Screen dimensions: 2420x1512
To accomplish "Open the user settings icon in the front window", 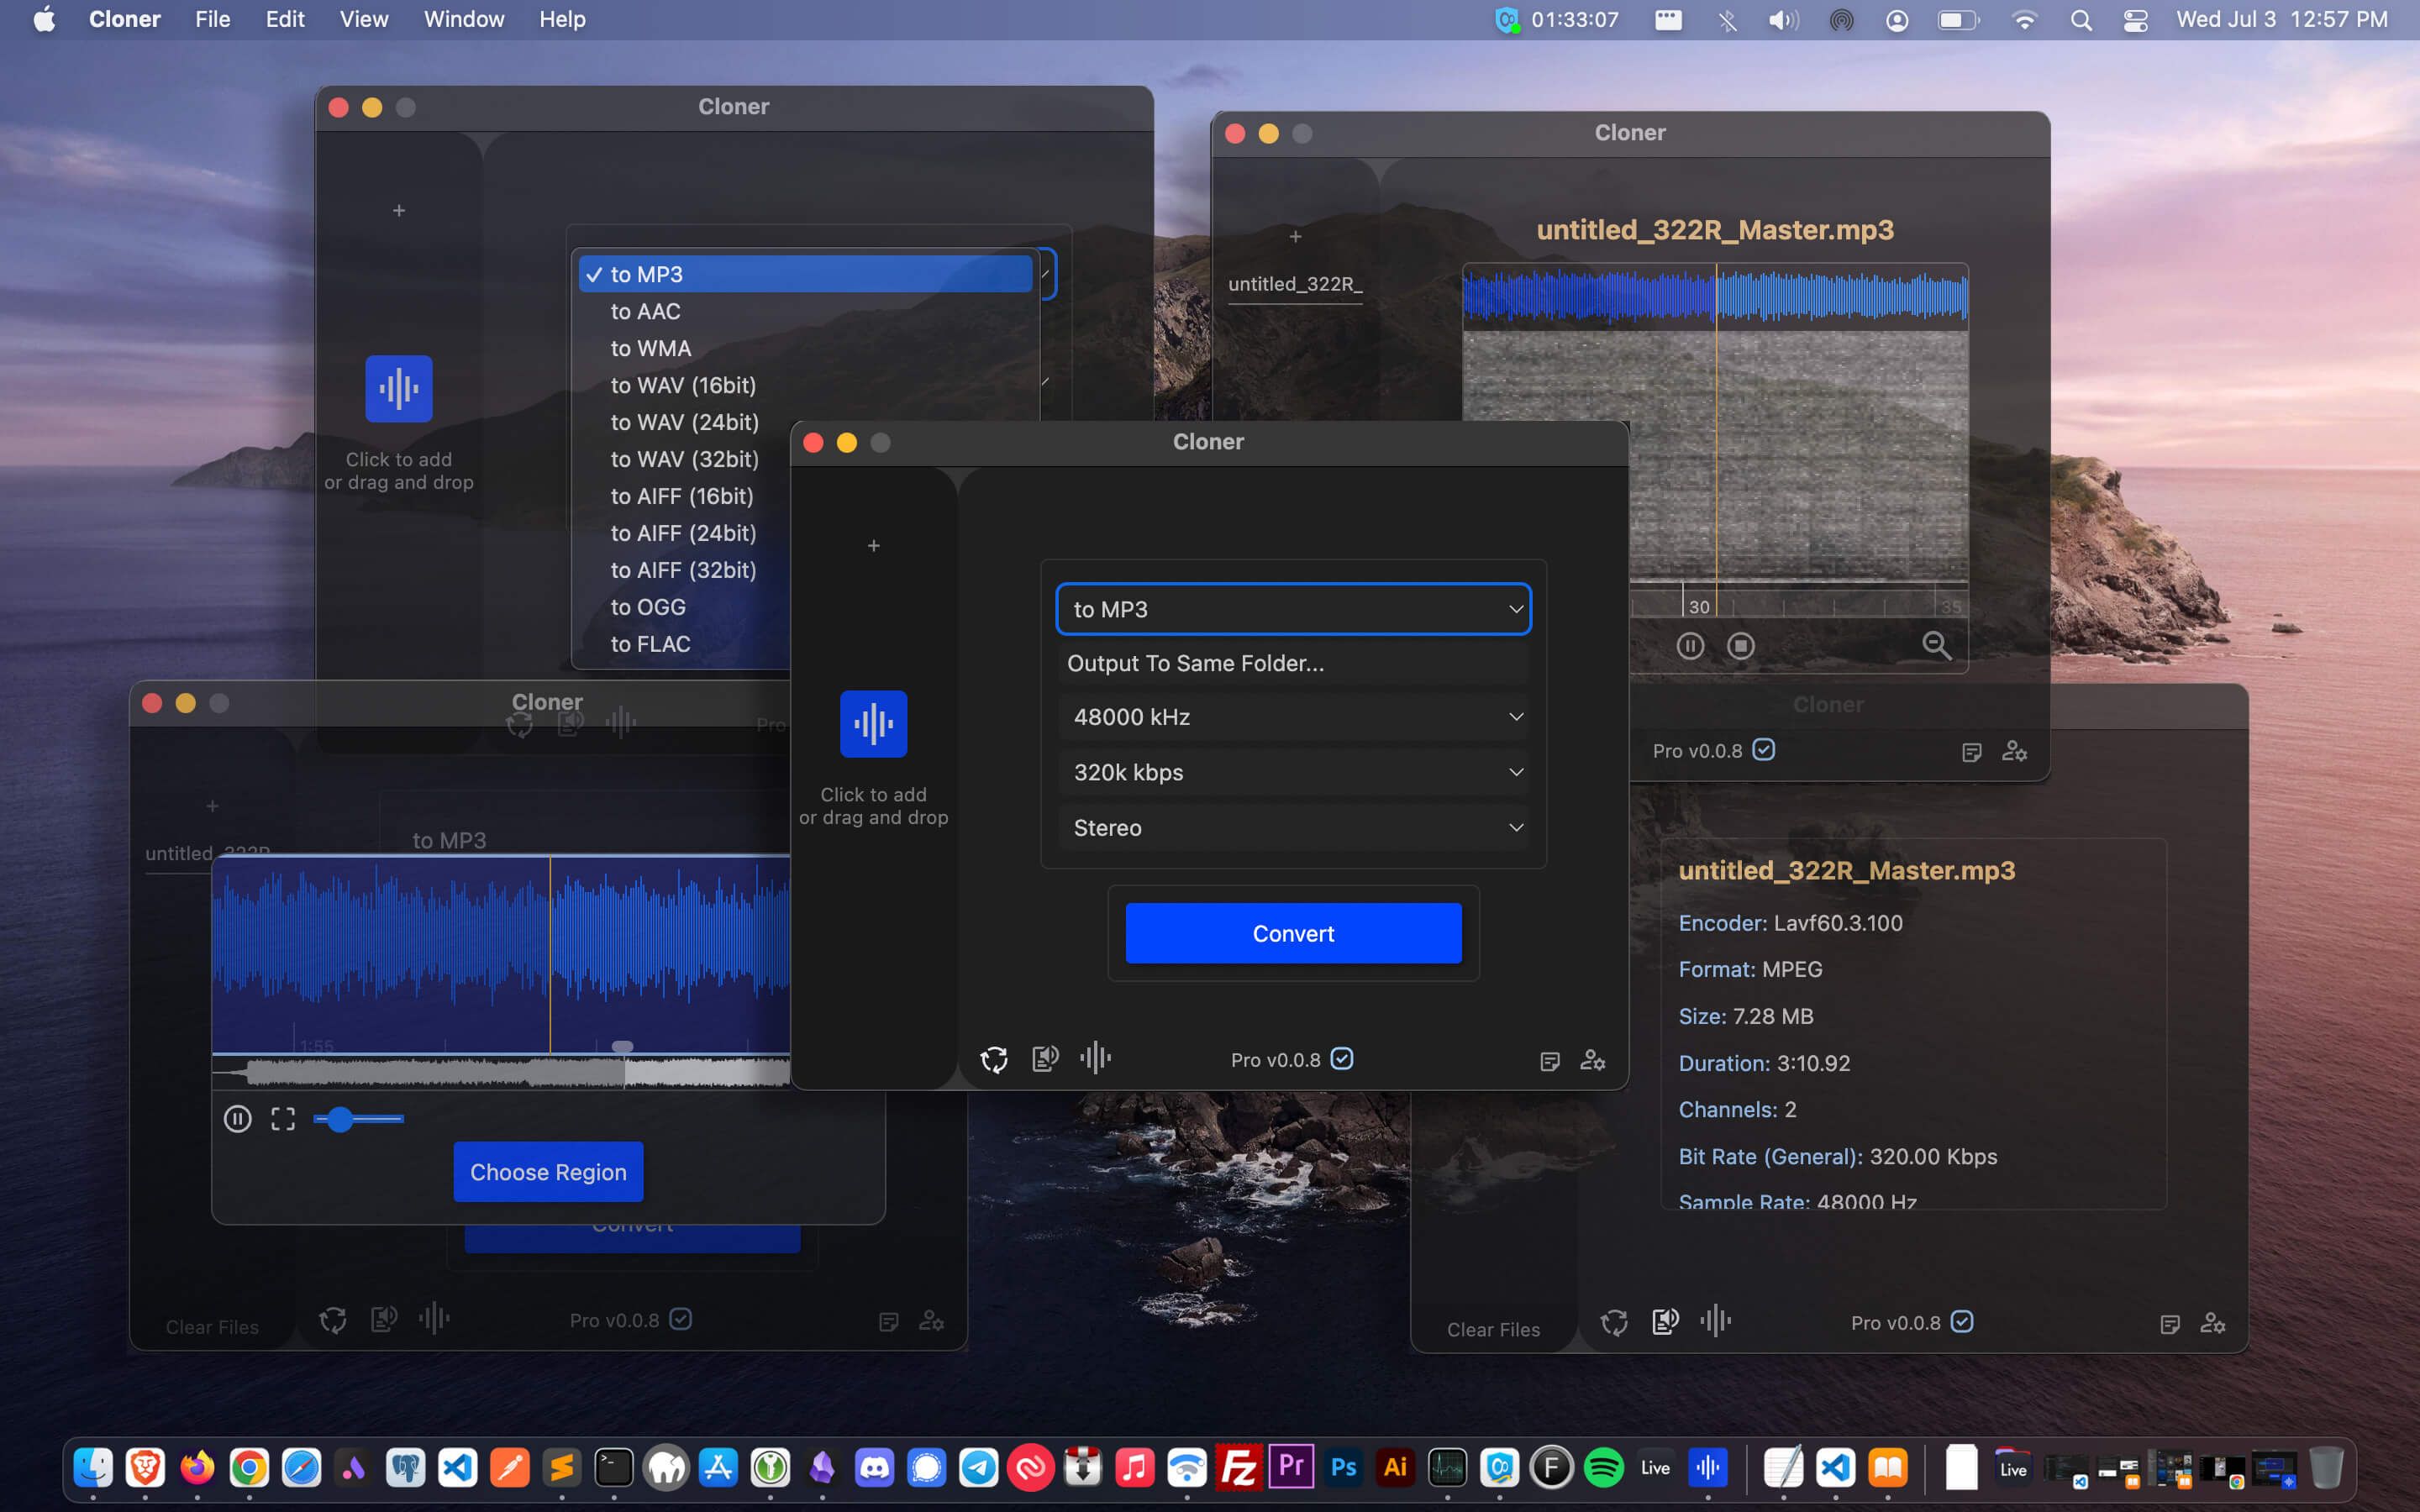I will click(1593, 1060).
